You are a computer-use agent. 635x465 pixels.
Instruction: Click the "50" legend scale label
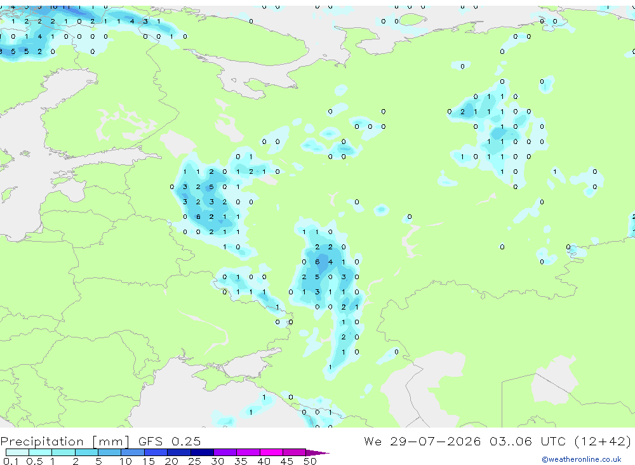coord(310,461)
